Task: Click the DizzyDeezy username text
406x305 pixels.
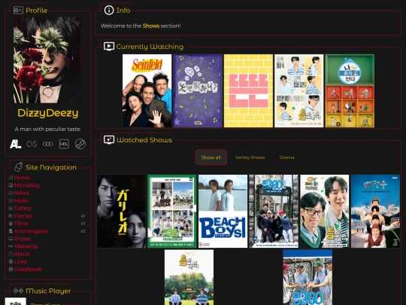Action: click(x=48, y=113)
